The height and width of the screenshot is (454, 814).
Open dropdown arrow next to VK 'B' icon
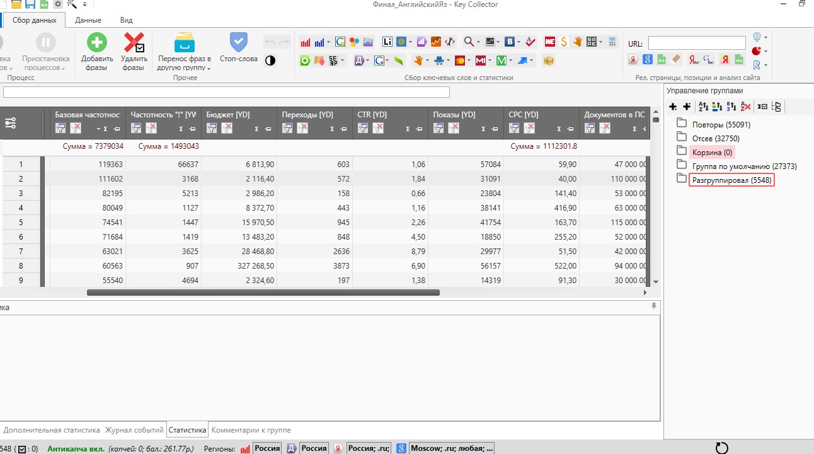point(518,42)
